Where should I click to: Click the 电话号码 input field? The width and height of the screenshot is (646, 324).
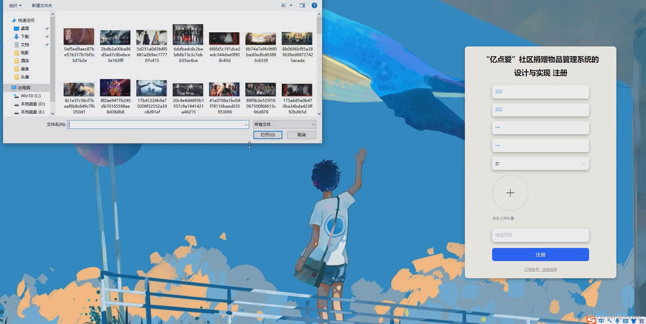point(541,235)
